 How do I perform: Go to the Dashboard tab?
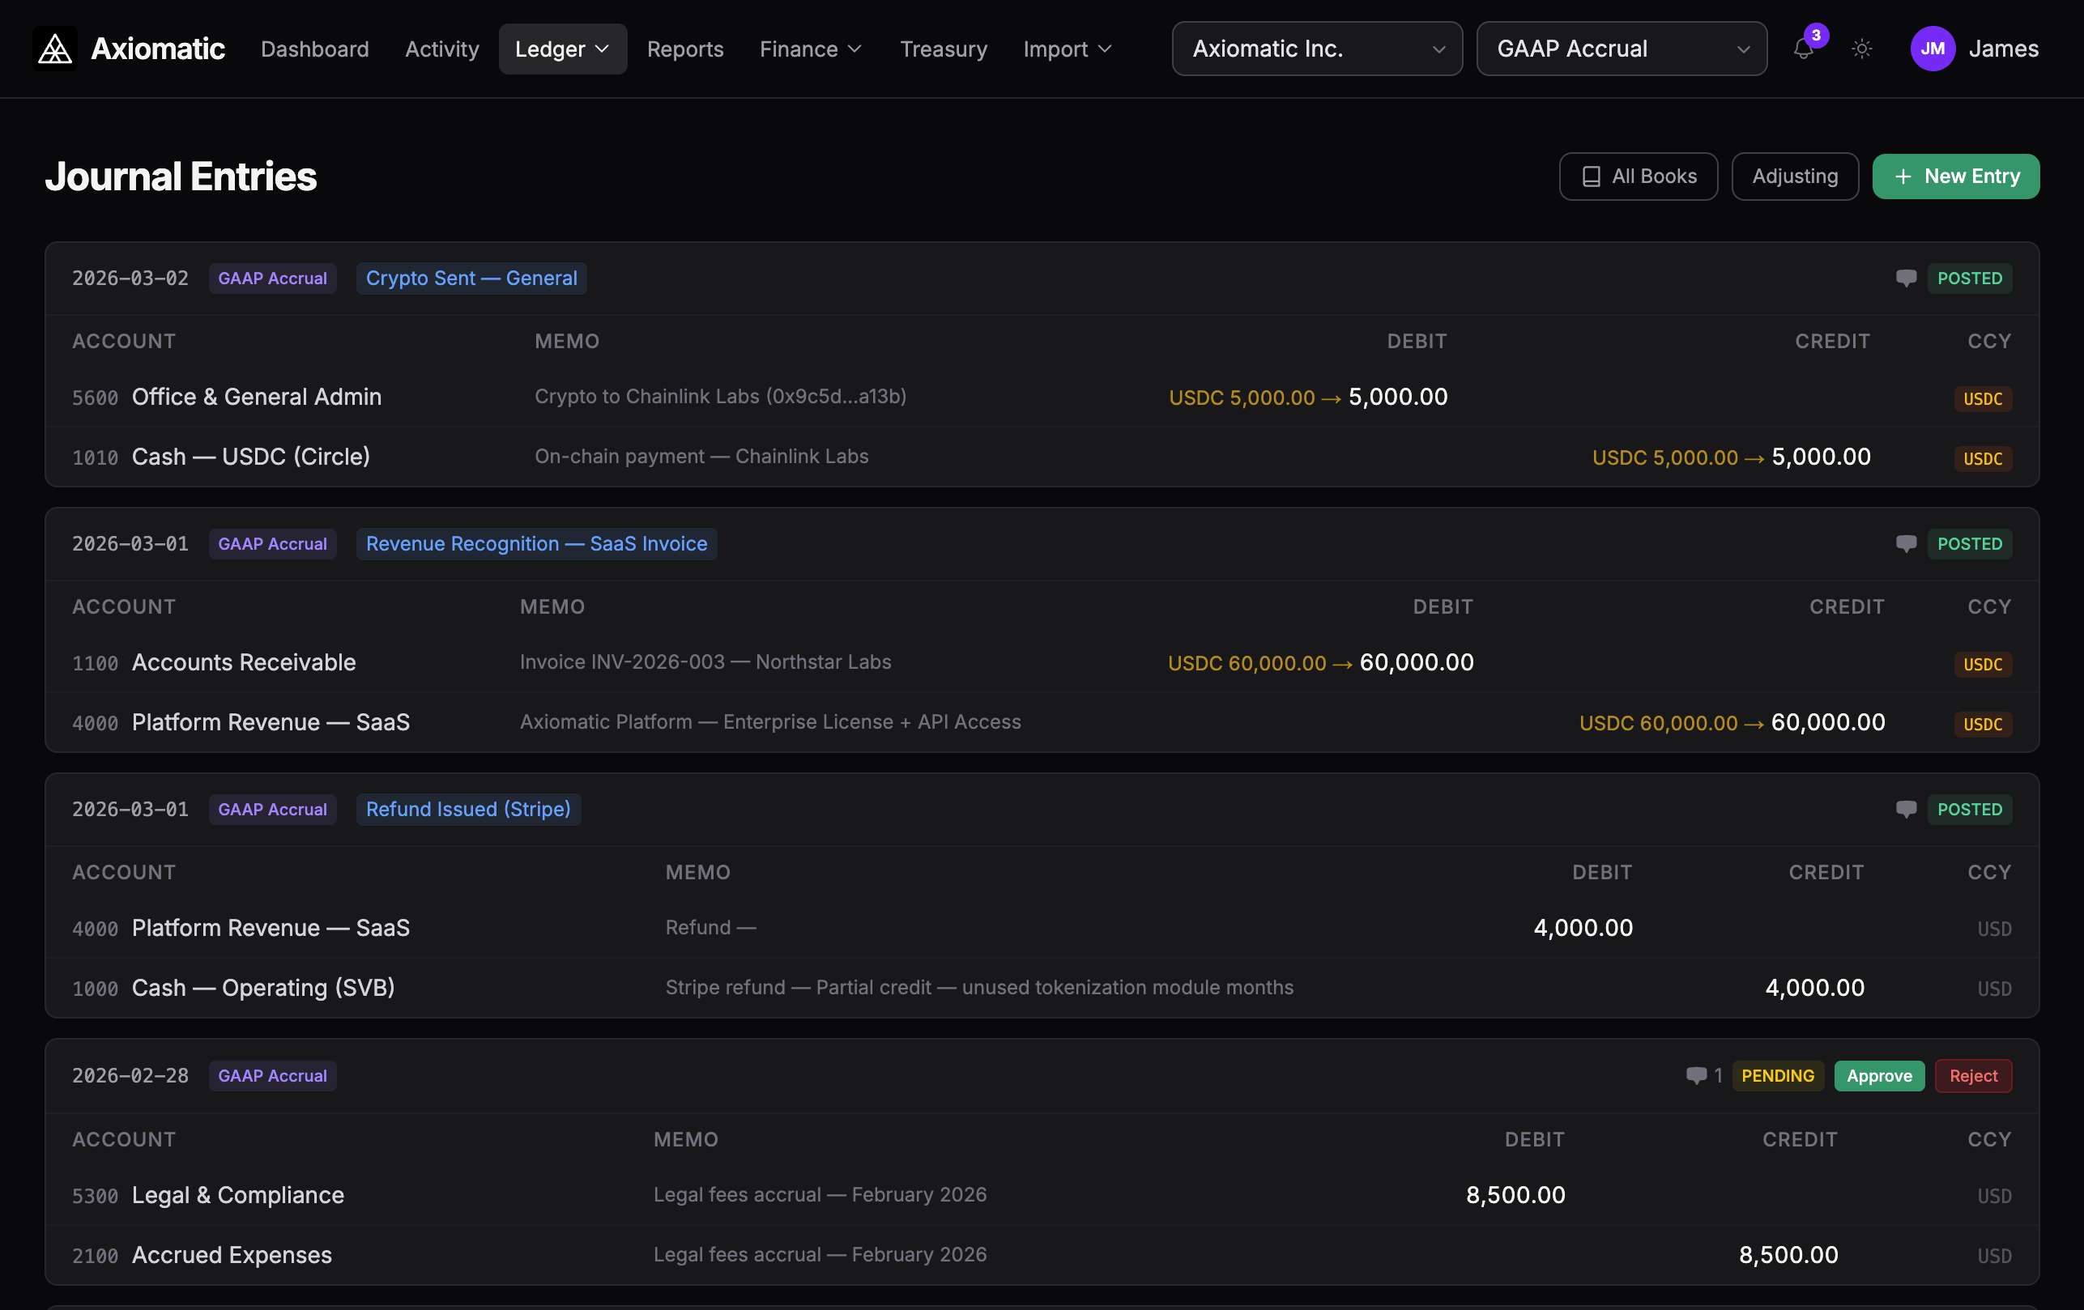pyautogui.click(x=315, y=49)
